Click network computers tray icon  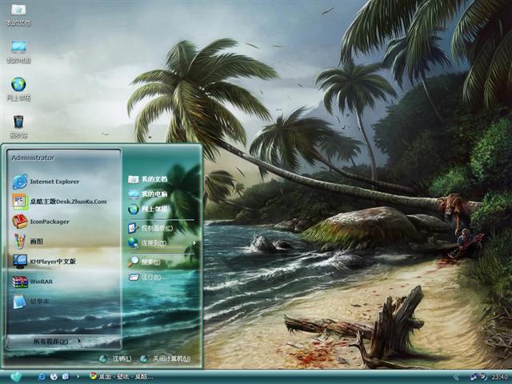474,377
